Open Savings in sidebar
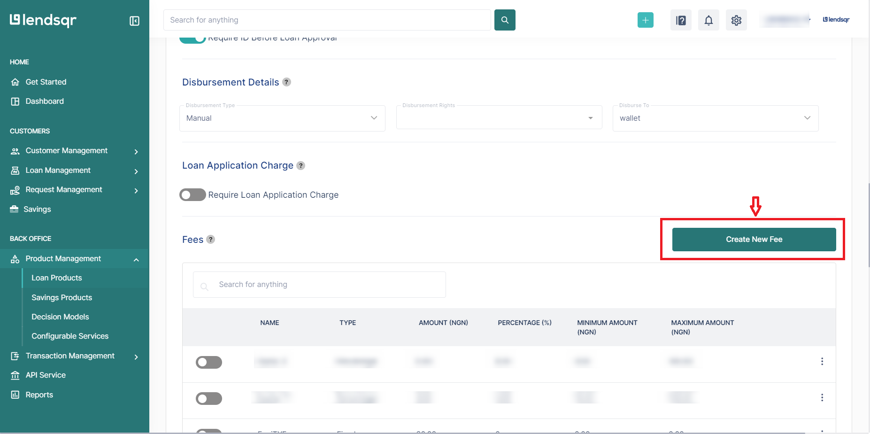This screenshot has width=870, height=434. [37, 209]
